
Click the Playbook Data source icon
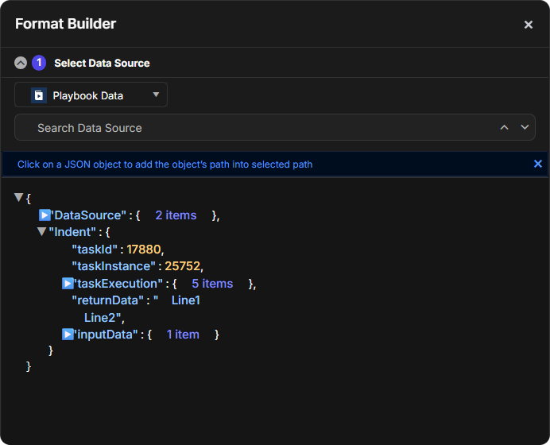pos(39,95)
